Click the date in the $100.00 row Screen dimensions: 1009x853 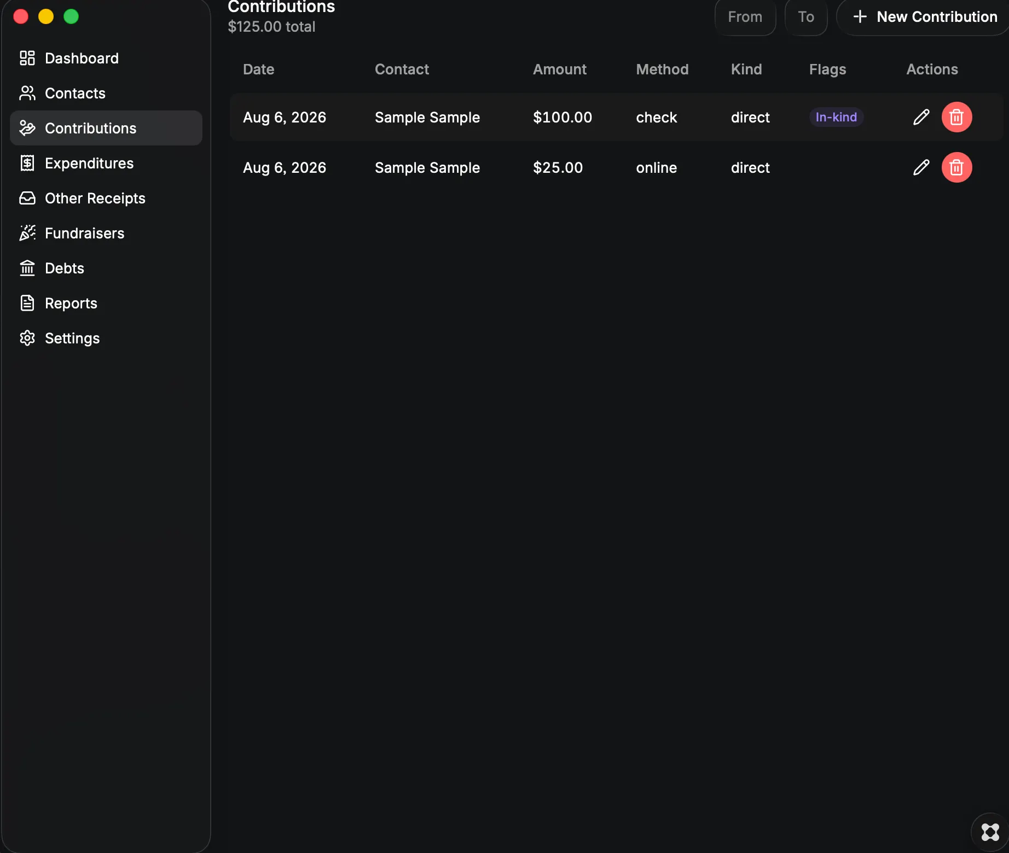tap(285, 117)
